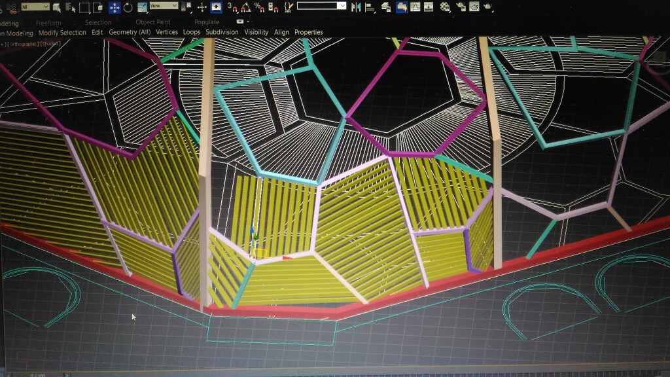670x377 pixels.
Task: Toggle the 3D Snaps button
Action: coord(232,7)
